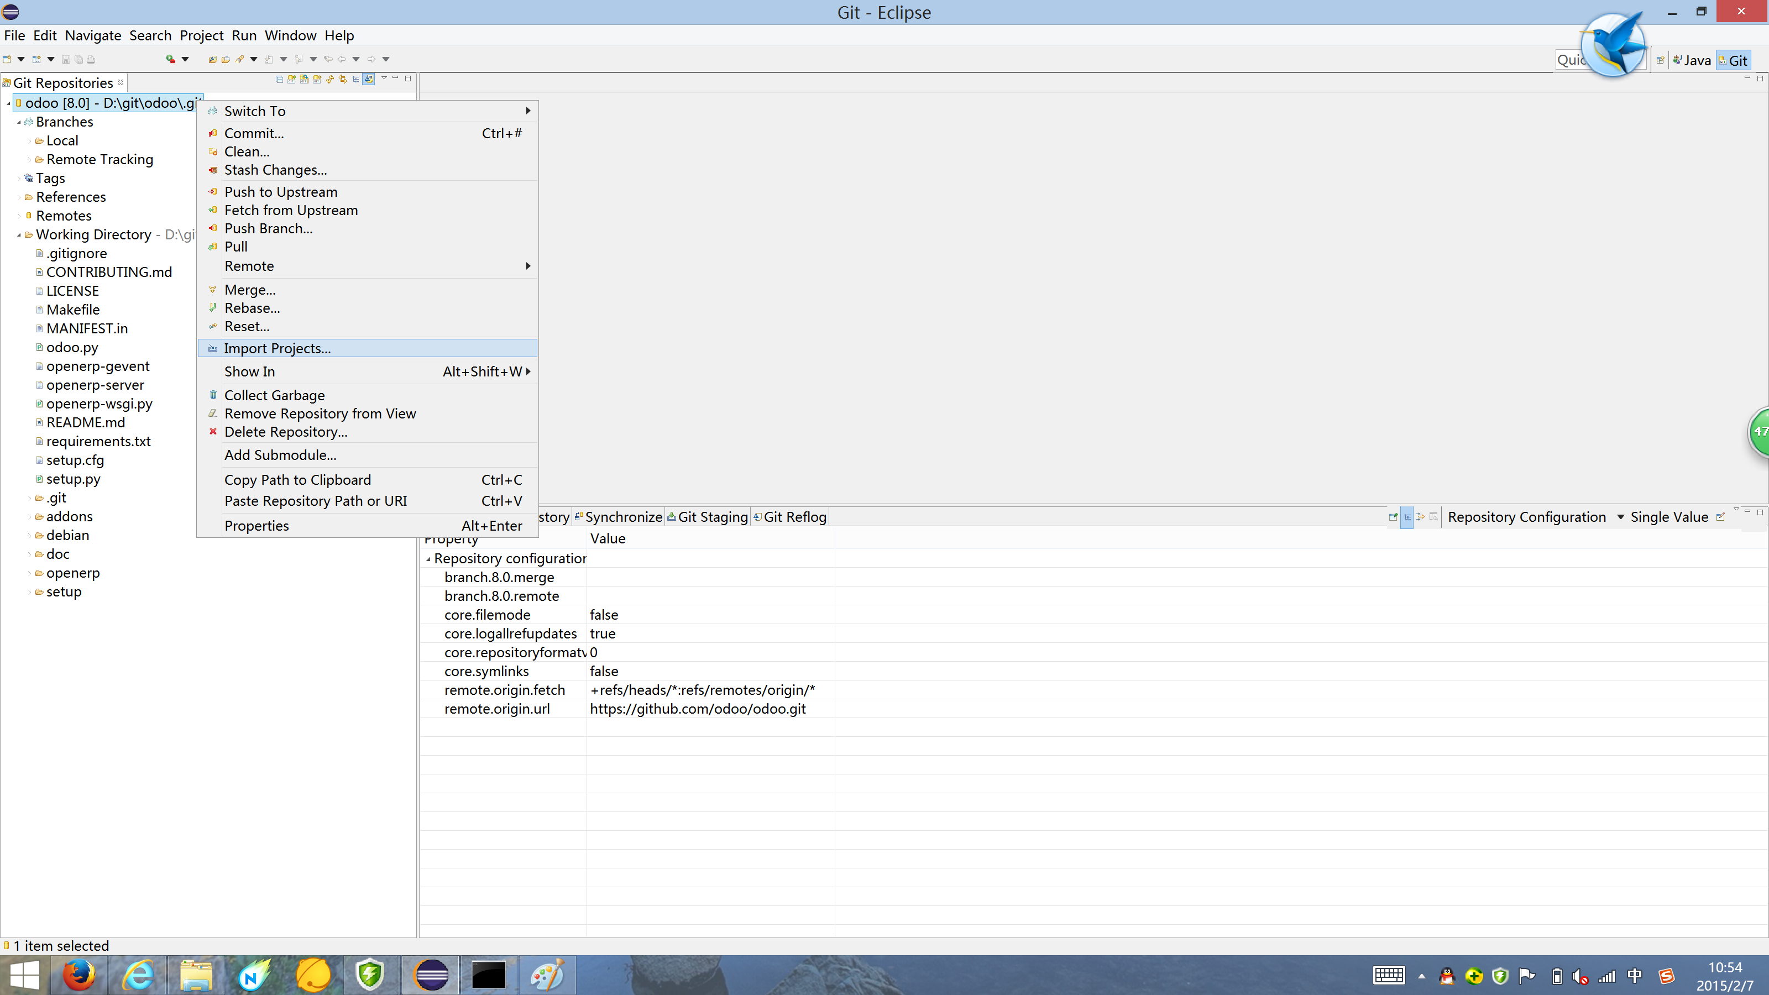Viewport: 1769px width, 995px height.
Task: Click the Link with Selection icon
Action: click(x=343, y=79)
